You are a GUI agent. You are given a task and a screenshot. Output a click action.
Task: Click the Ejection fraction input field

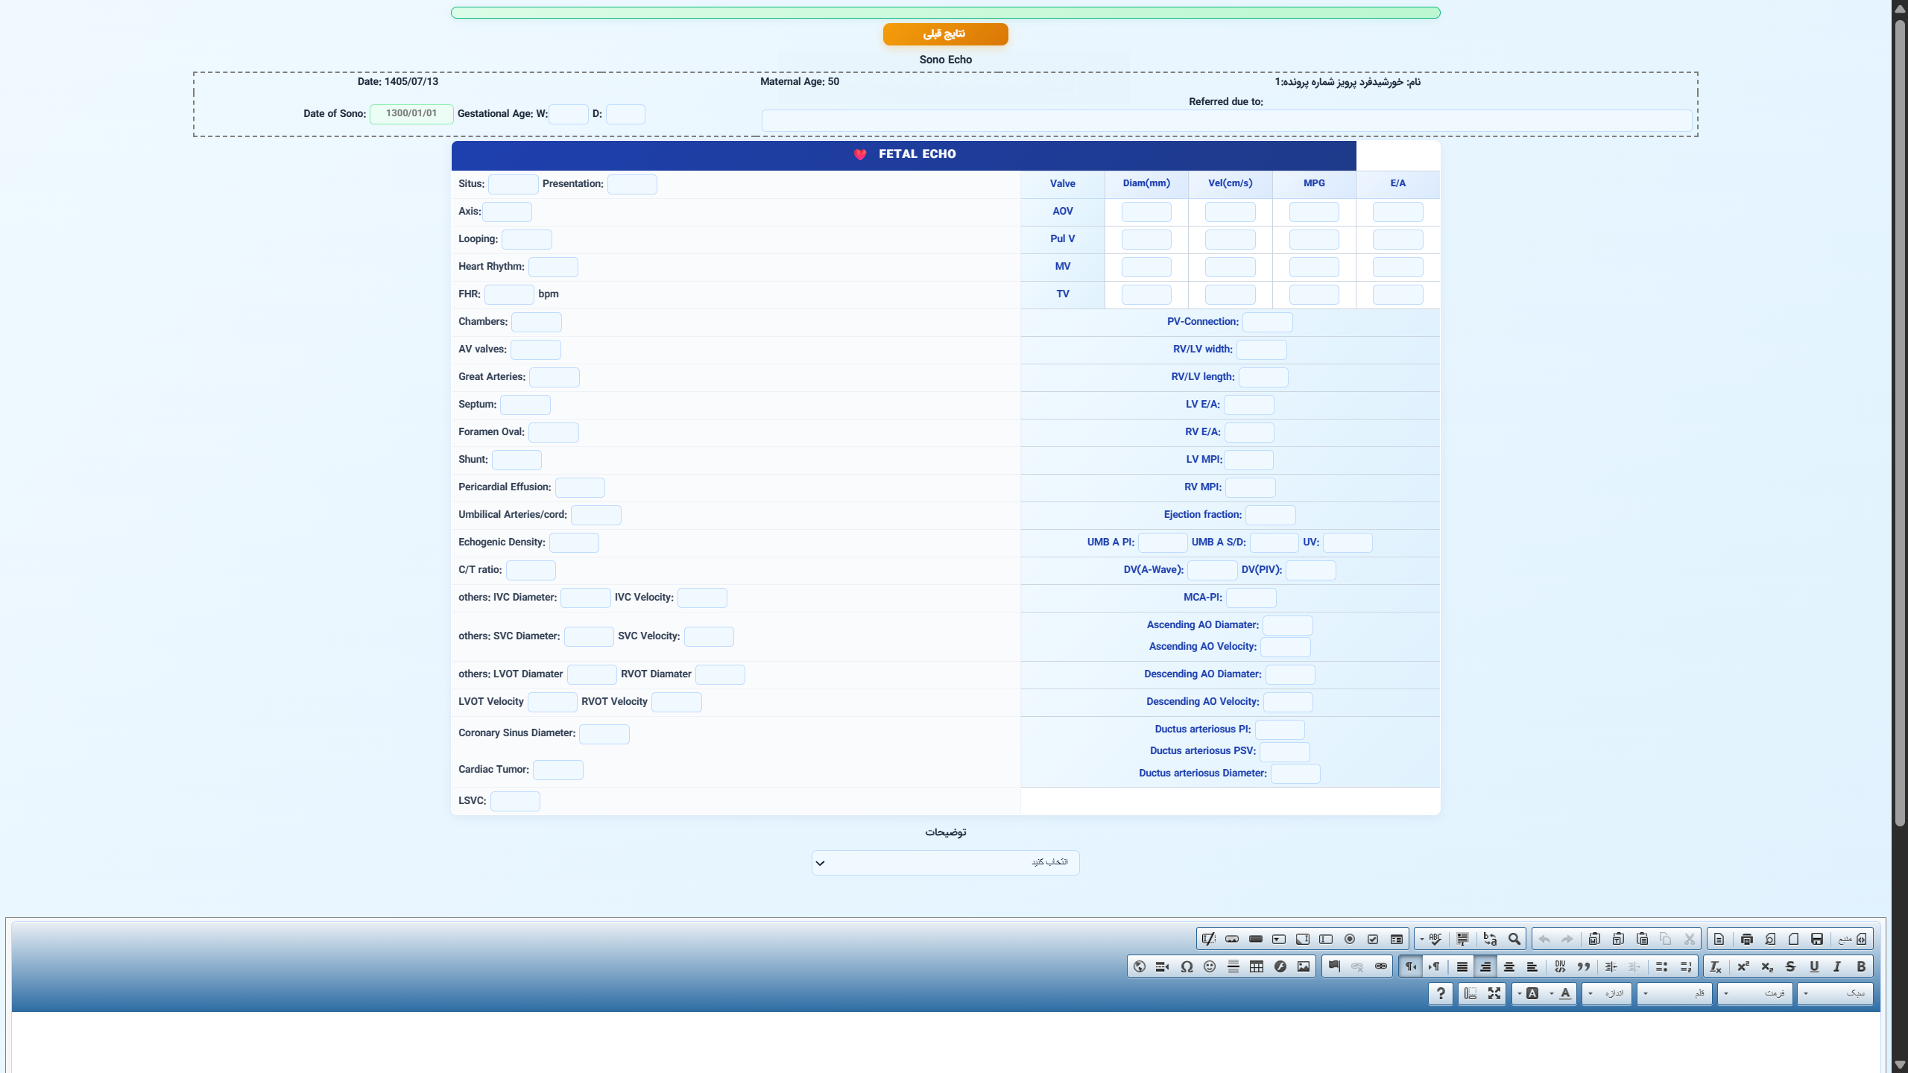click(1270, 516)
